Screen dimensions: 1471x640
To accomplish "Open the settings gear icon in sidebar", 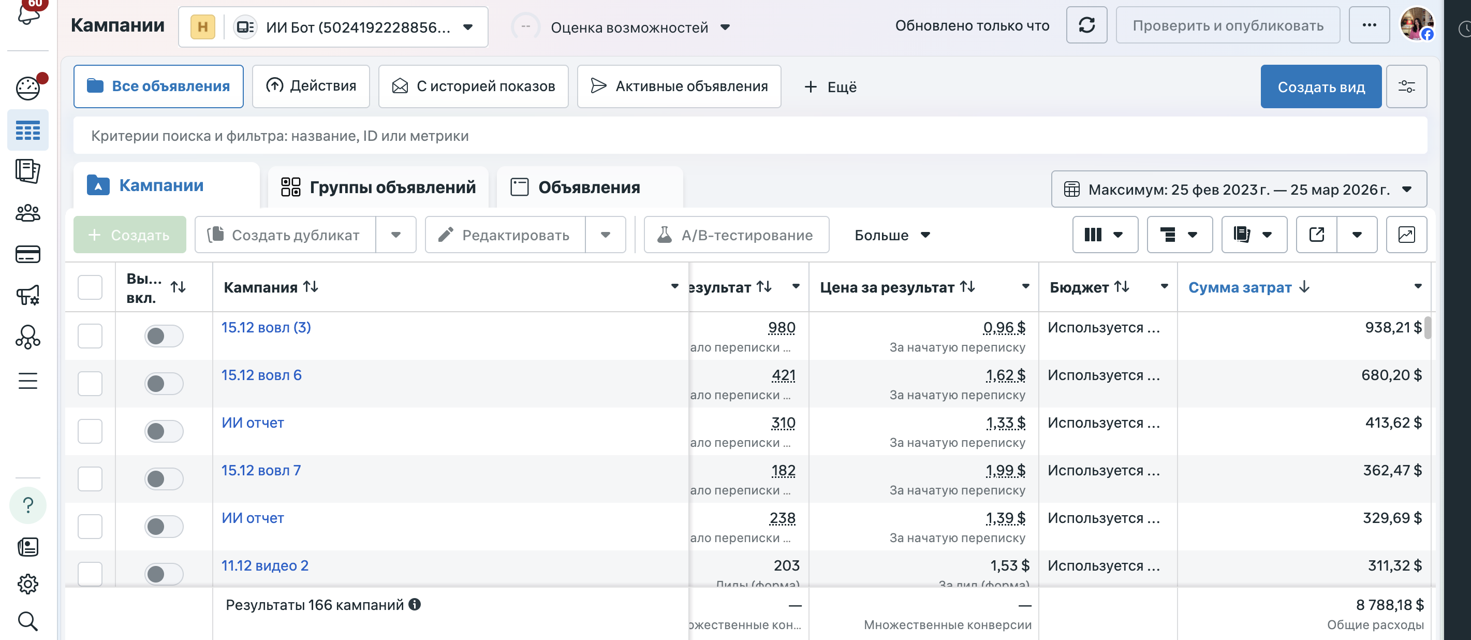I will (x=28, y=584).
